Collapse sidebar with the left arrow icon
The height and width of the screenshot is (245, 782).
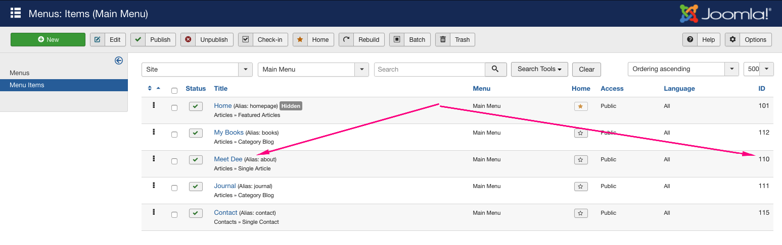coord(119,60)
